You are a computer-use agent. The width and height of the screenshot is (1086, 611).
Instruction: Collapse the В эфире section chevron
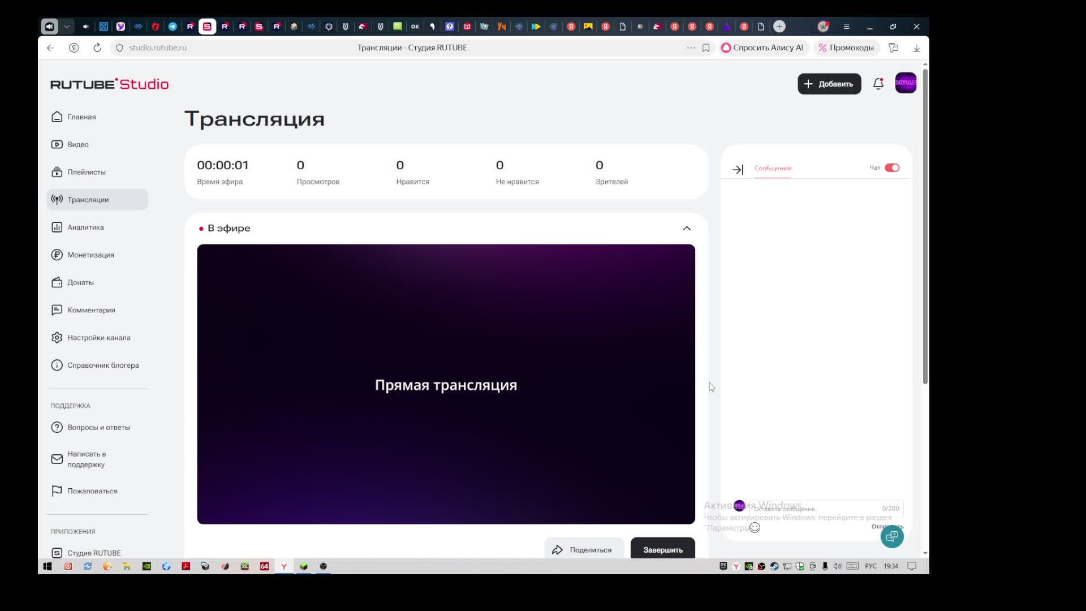(687, 228)
